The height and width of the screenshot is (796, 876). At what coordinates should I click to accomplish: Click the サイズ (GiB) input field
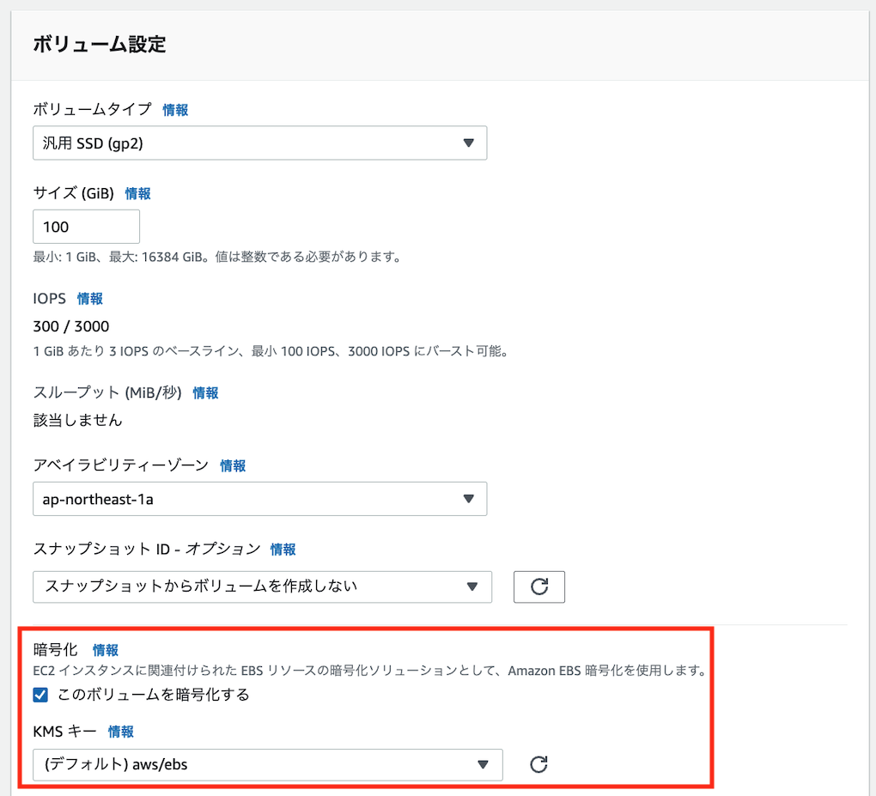click(86, 227)
